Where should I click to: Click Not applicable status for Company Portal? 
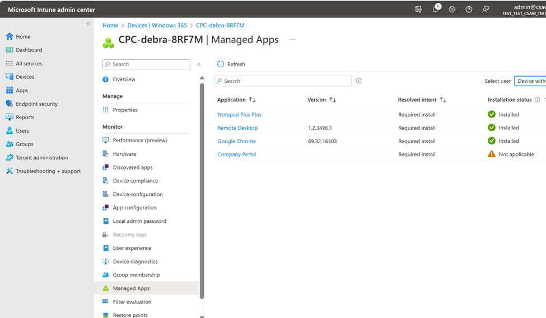coord(511,154)
